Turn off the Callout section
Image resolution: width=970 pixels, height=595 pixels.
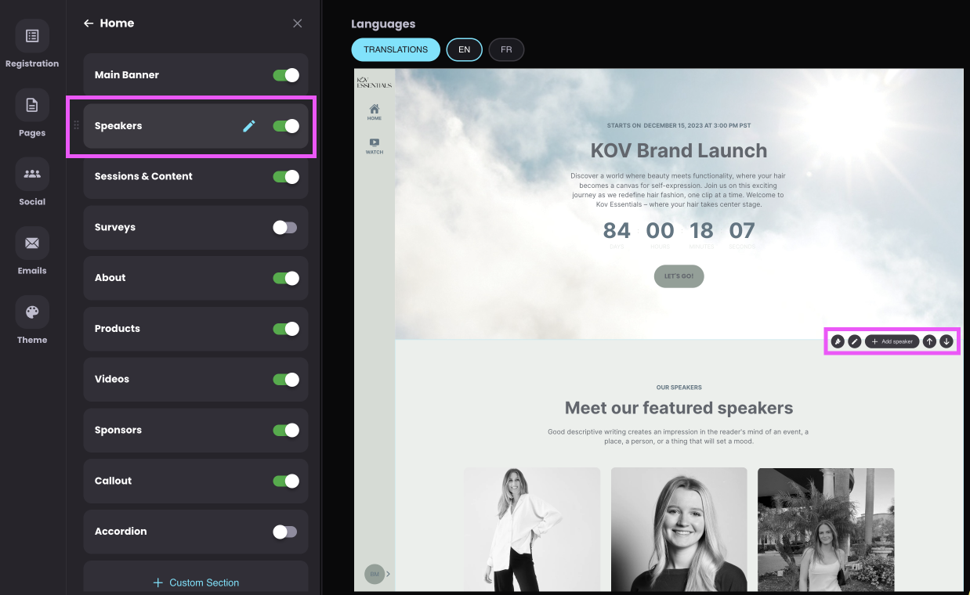coord(286,481)
